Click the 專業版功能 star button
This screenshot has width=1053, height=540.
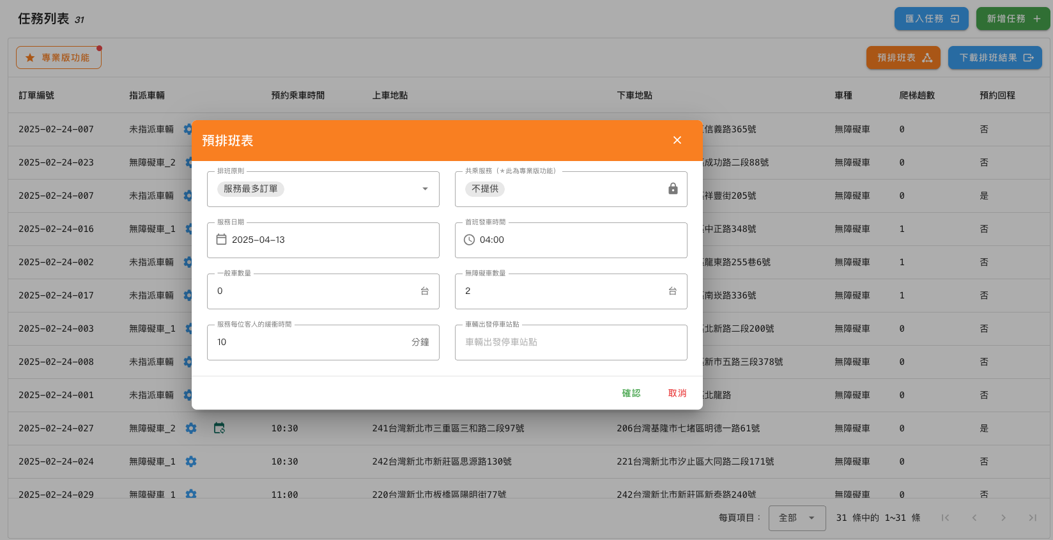[59, 58]
